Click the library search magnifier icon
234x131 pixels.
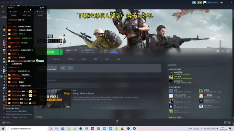[3, 22]
